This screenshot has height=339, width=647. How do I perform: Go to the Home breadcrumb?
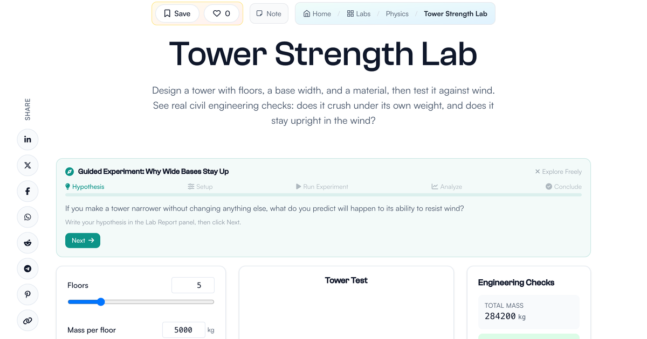(317, 13)
